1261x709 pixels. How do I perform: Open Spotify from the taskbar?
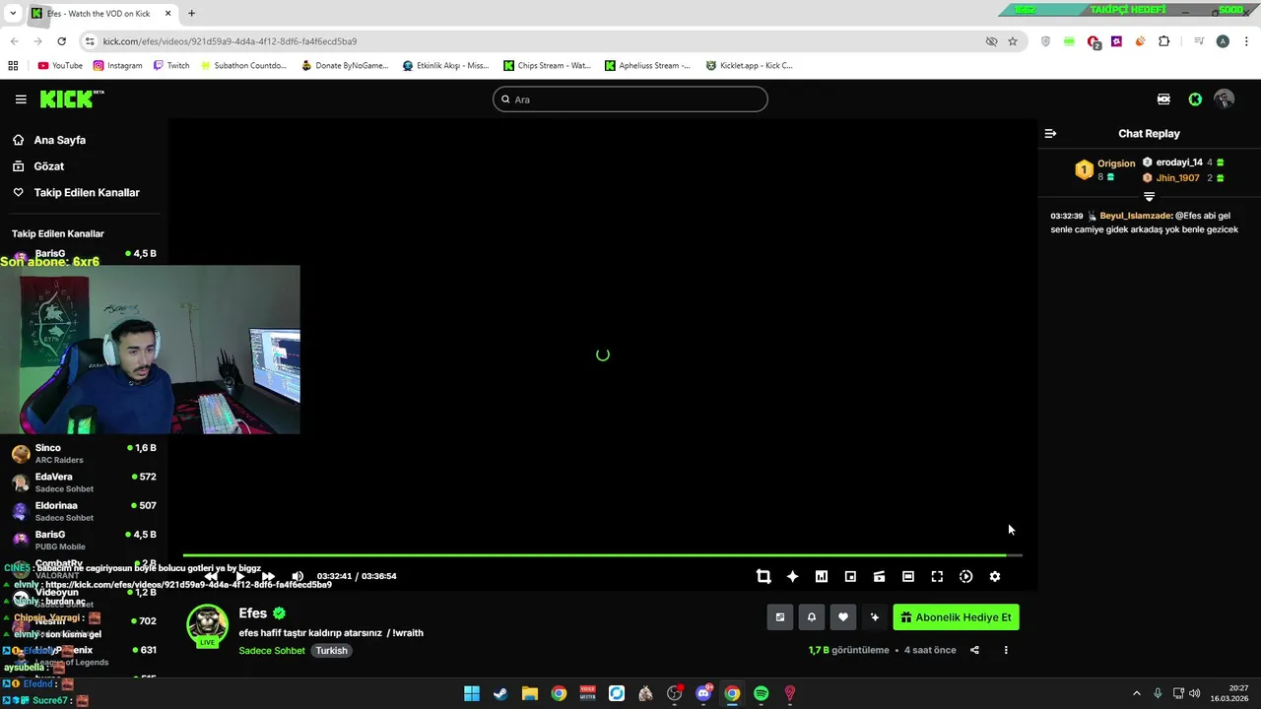tap(762, 693)
